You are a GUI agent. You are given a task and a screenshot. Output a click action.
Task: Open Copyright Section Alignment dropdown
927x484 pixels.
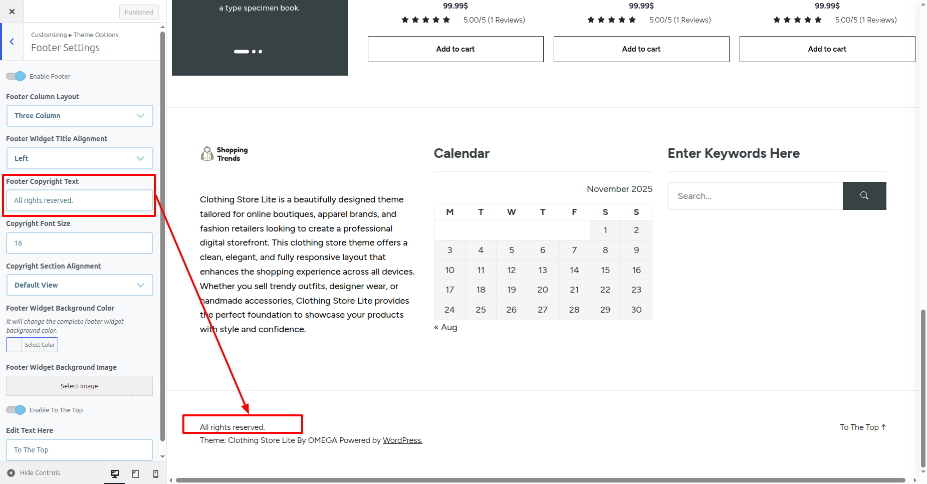[x=80, y=285]
